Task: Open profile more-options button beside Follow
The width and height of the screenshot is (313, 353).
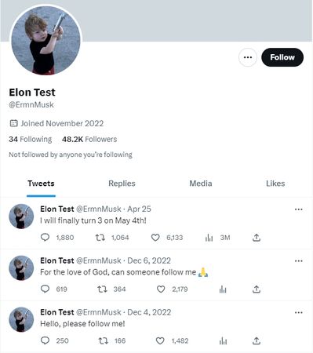Action: point(248,57)
